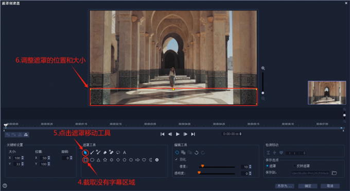Click the preview zoom slider handle
This screenshot has height=191, width=350.
pyautogui.click(x=262, y=93)
